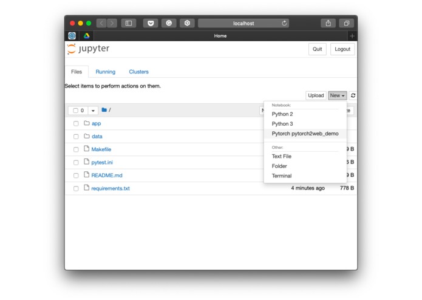The image size is (422, 300).
Task: Collapse the New dropdown menu
Action: pyautogui.click(x=337, y=95)
